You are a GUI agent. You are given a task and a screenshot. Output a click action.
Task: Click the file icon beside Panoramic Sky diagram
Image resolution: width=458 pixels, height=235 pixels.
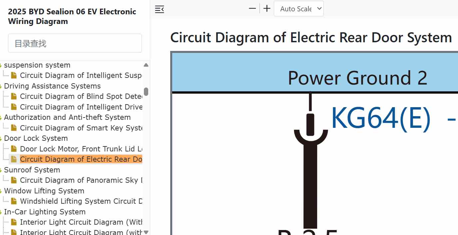[14, 180]
